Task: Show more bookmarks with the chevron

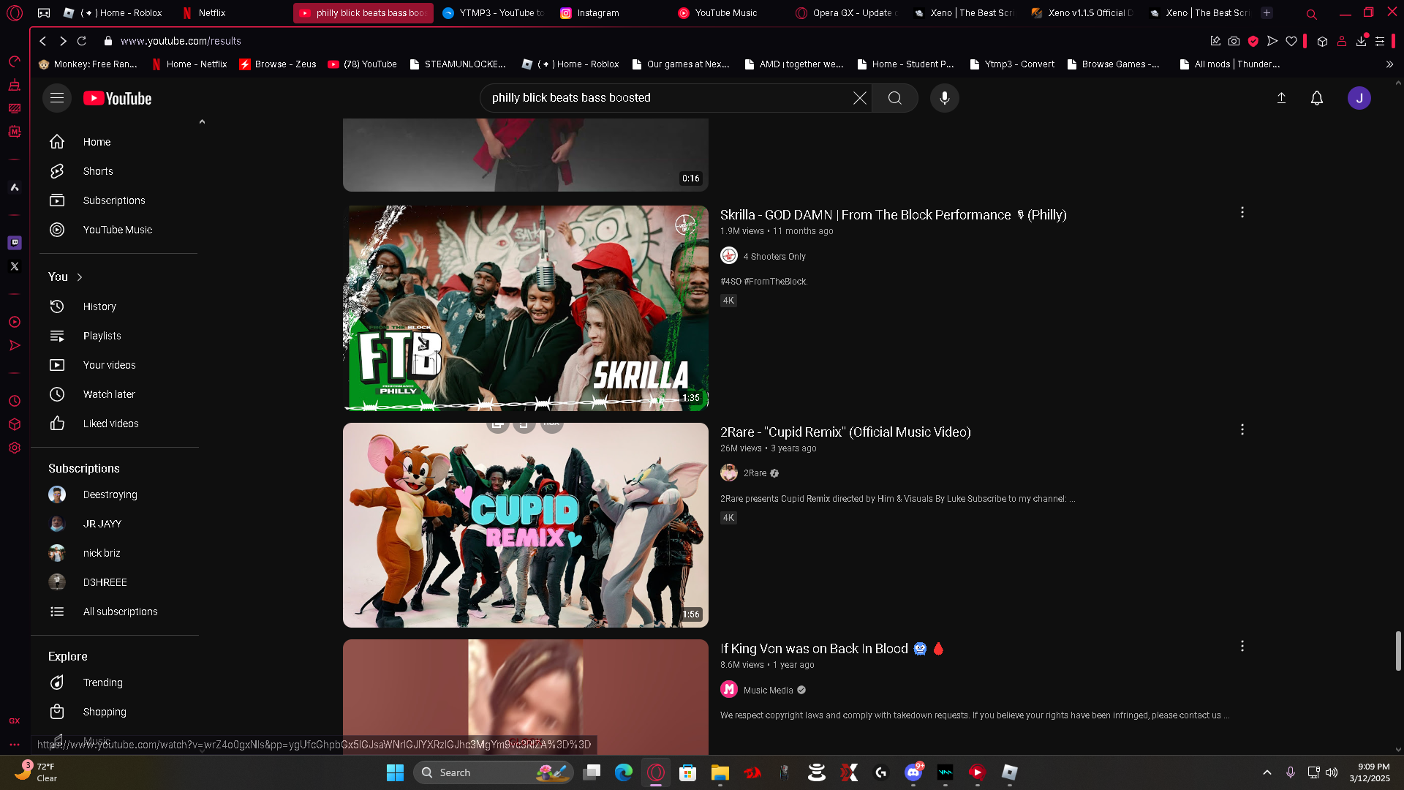Action: [x=1389, y=64]
